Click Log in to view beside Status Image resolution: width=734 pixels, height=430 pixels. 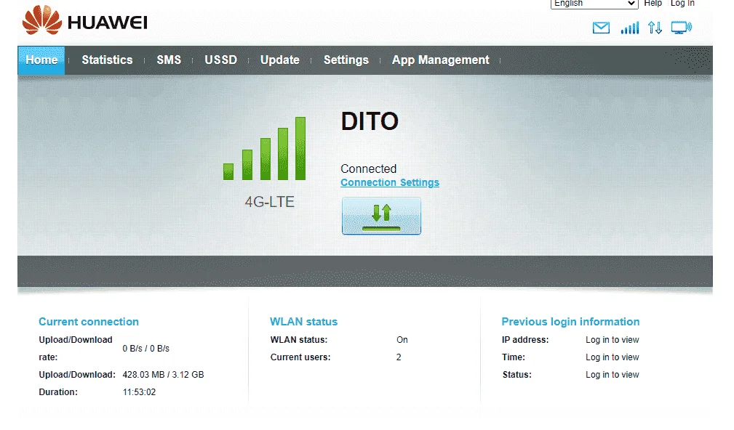pos(613,375)
